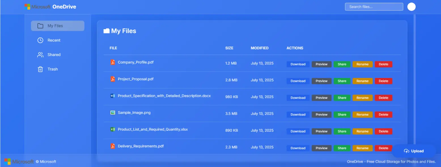Click the Excel icon for Product_List spreadsheet
The image size is (441, 167).
113,129
